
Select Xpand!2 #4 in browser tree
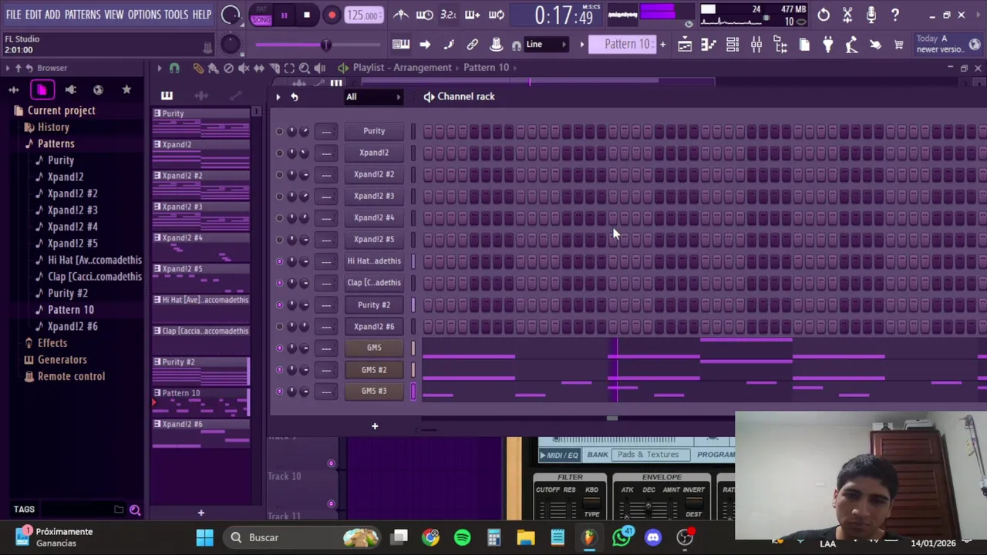72,227
